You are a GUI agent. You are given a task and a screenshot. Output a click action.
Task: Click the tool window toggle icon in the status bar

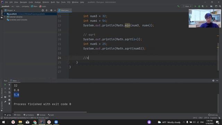(x=2, y=118)
